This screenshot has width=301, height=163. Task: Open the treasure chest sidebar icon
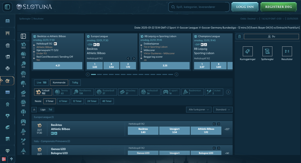point(7,21)
